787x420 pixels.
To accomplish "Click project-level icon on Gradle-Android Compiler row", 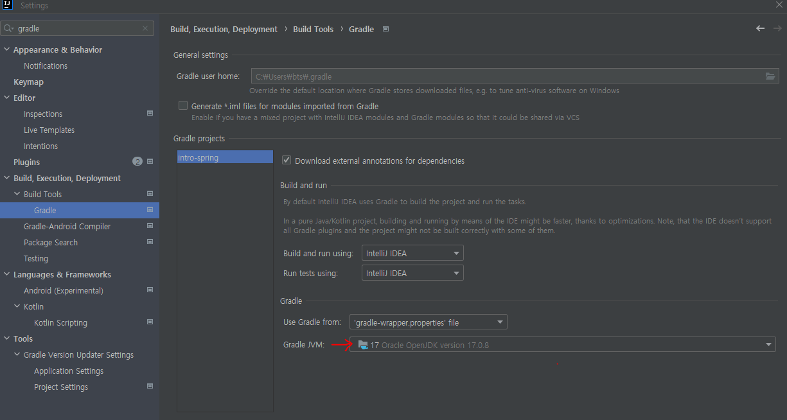I will [150, 226].
